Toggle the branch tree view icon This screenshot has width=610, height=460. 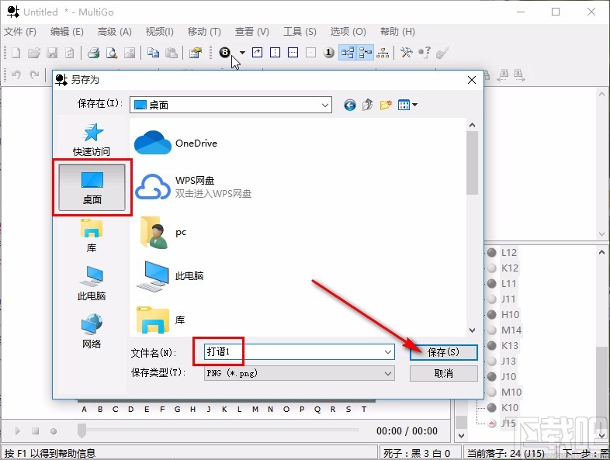348,53
